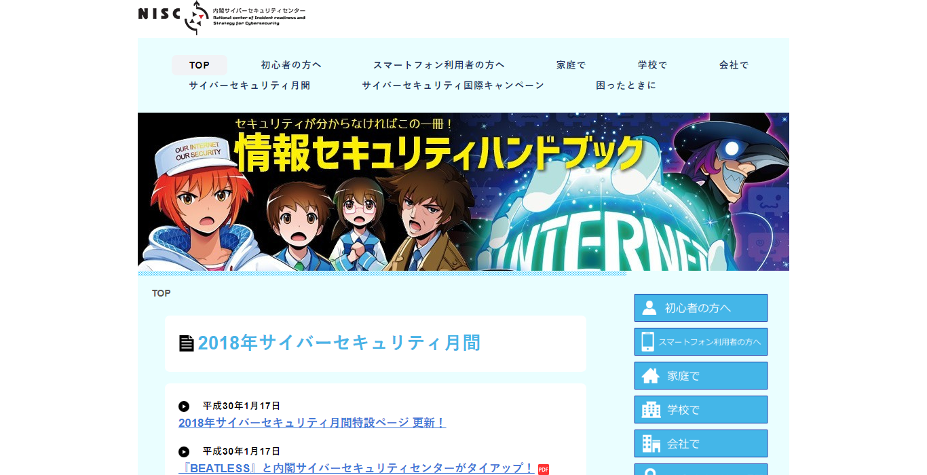The width and height of the screenshot is (927, 475).
Task: Open サイバーセキュリティ月間 menu item
Action: tap(250, 85)
